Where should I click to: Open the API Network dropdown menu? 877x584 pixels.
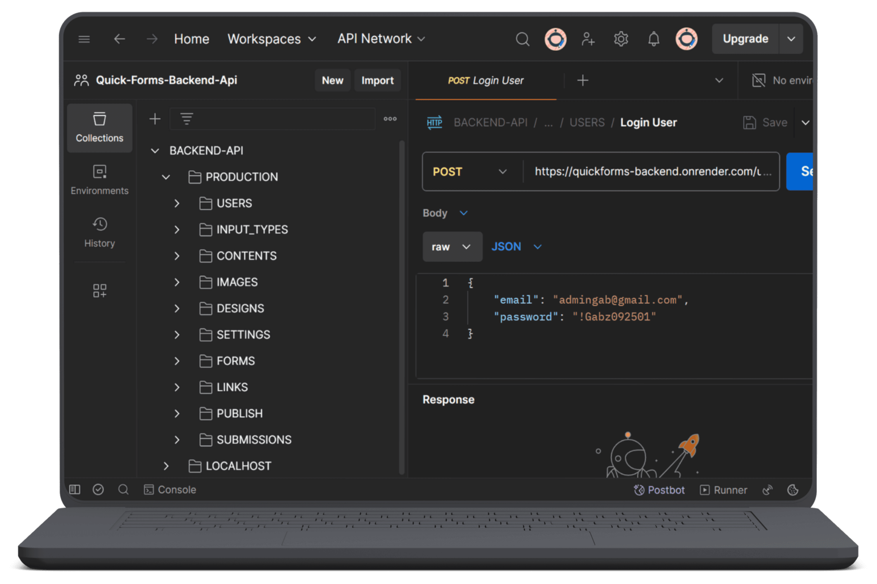tap(381, 39)
